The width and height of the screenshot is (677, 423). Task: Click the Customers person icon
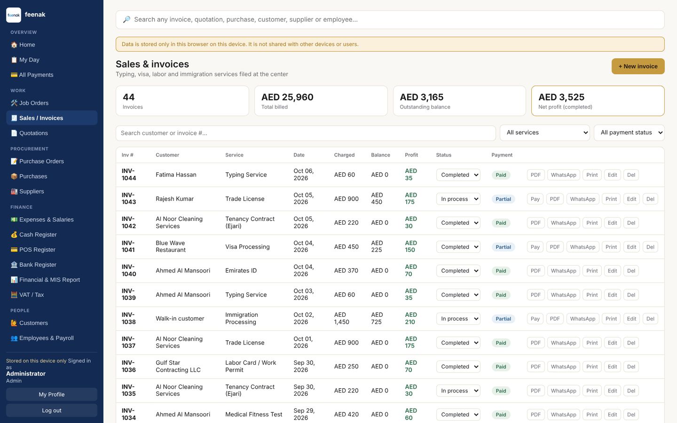click(14, 323)
